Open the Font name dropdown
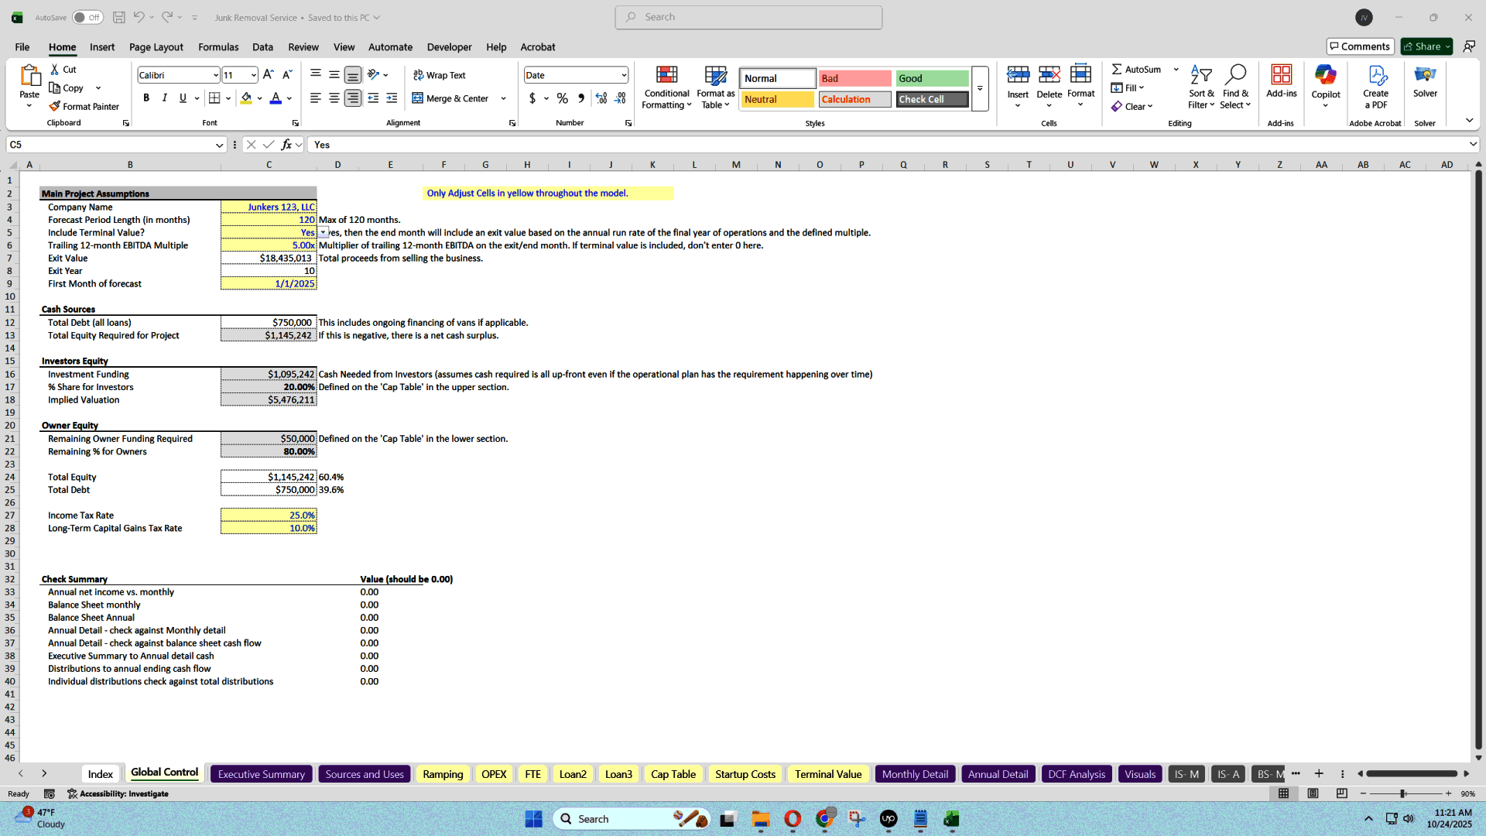The width and height of the screenshot is (1486, 836). pos(214,74)
